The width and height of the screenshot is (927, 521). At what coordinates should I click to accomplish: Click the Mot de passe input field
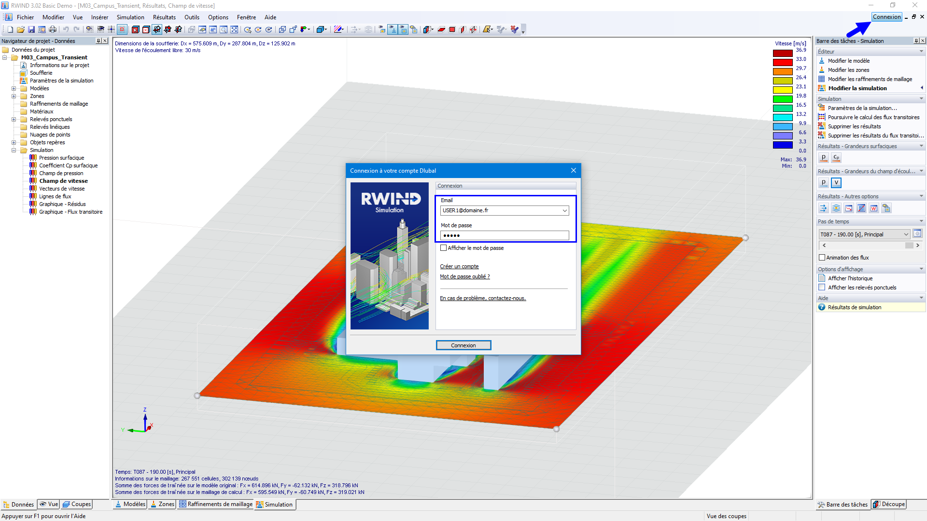(505, 235)
